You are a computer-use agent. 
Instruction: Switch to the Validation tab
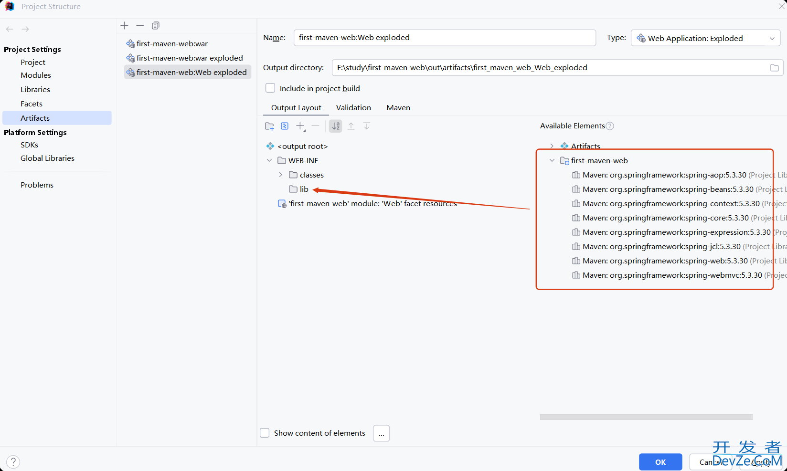[x=353, y=108]
